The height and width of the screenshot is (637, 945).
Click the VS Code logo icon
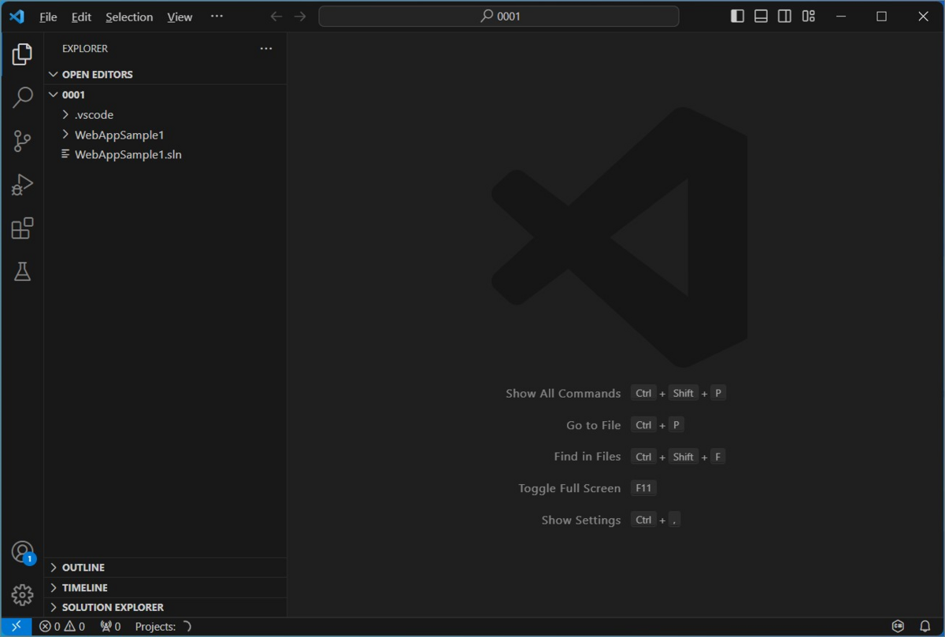pos(17,17)
